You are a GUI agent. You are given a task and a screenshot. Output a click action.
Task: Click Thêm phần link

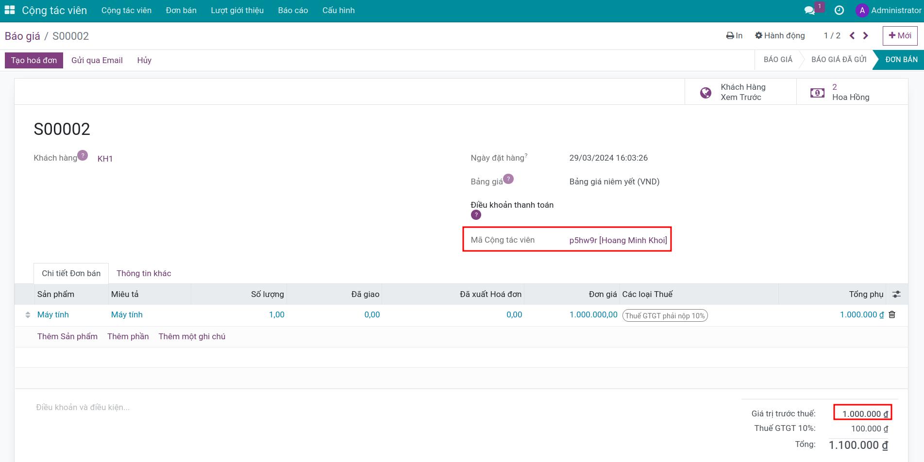tap(128, 336)
